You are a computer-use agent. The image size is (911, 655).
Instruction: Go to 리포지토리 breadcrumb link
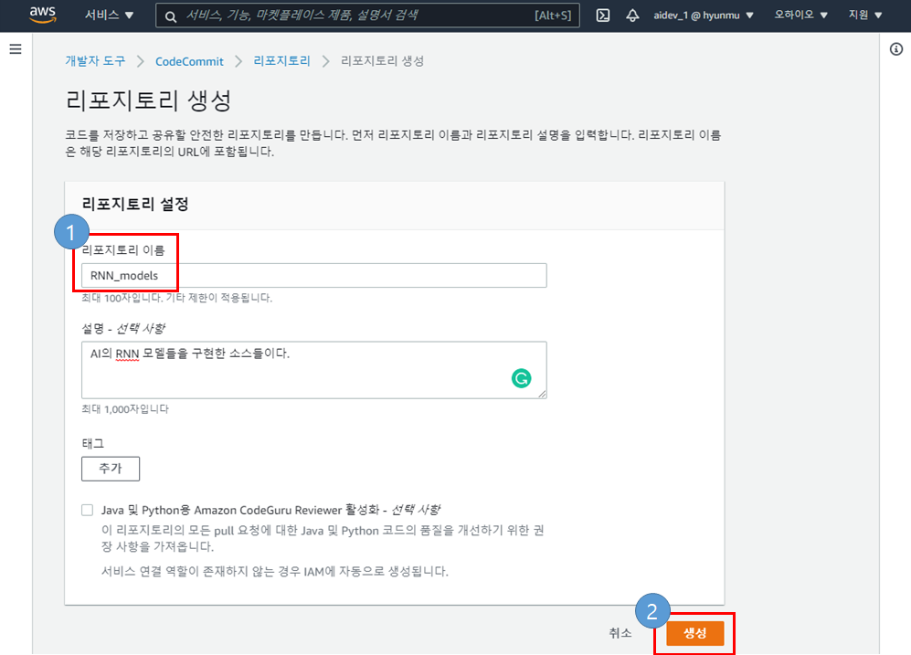pyautogui.click(x=281, y=61)
